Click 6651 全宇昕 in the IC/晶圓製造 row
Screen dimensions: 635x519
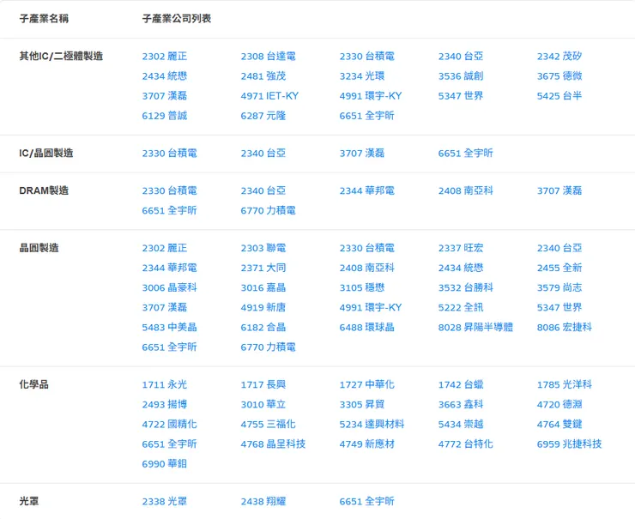[x=466, y=154]
